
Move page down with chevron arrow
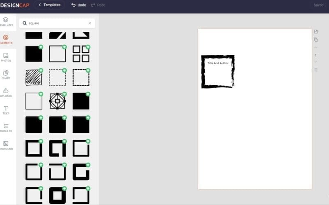[316, 62]
